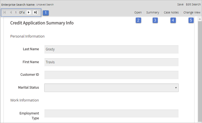
Task: Advance to the next record arrow
Action: tap(29, 13)
